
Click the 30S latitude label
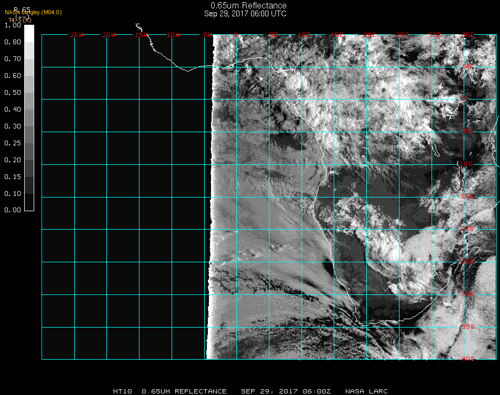point(467,294)
